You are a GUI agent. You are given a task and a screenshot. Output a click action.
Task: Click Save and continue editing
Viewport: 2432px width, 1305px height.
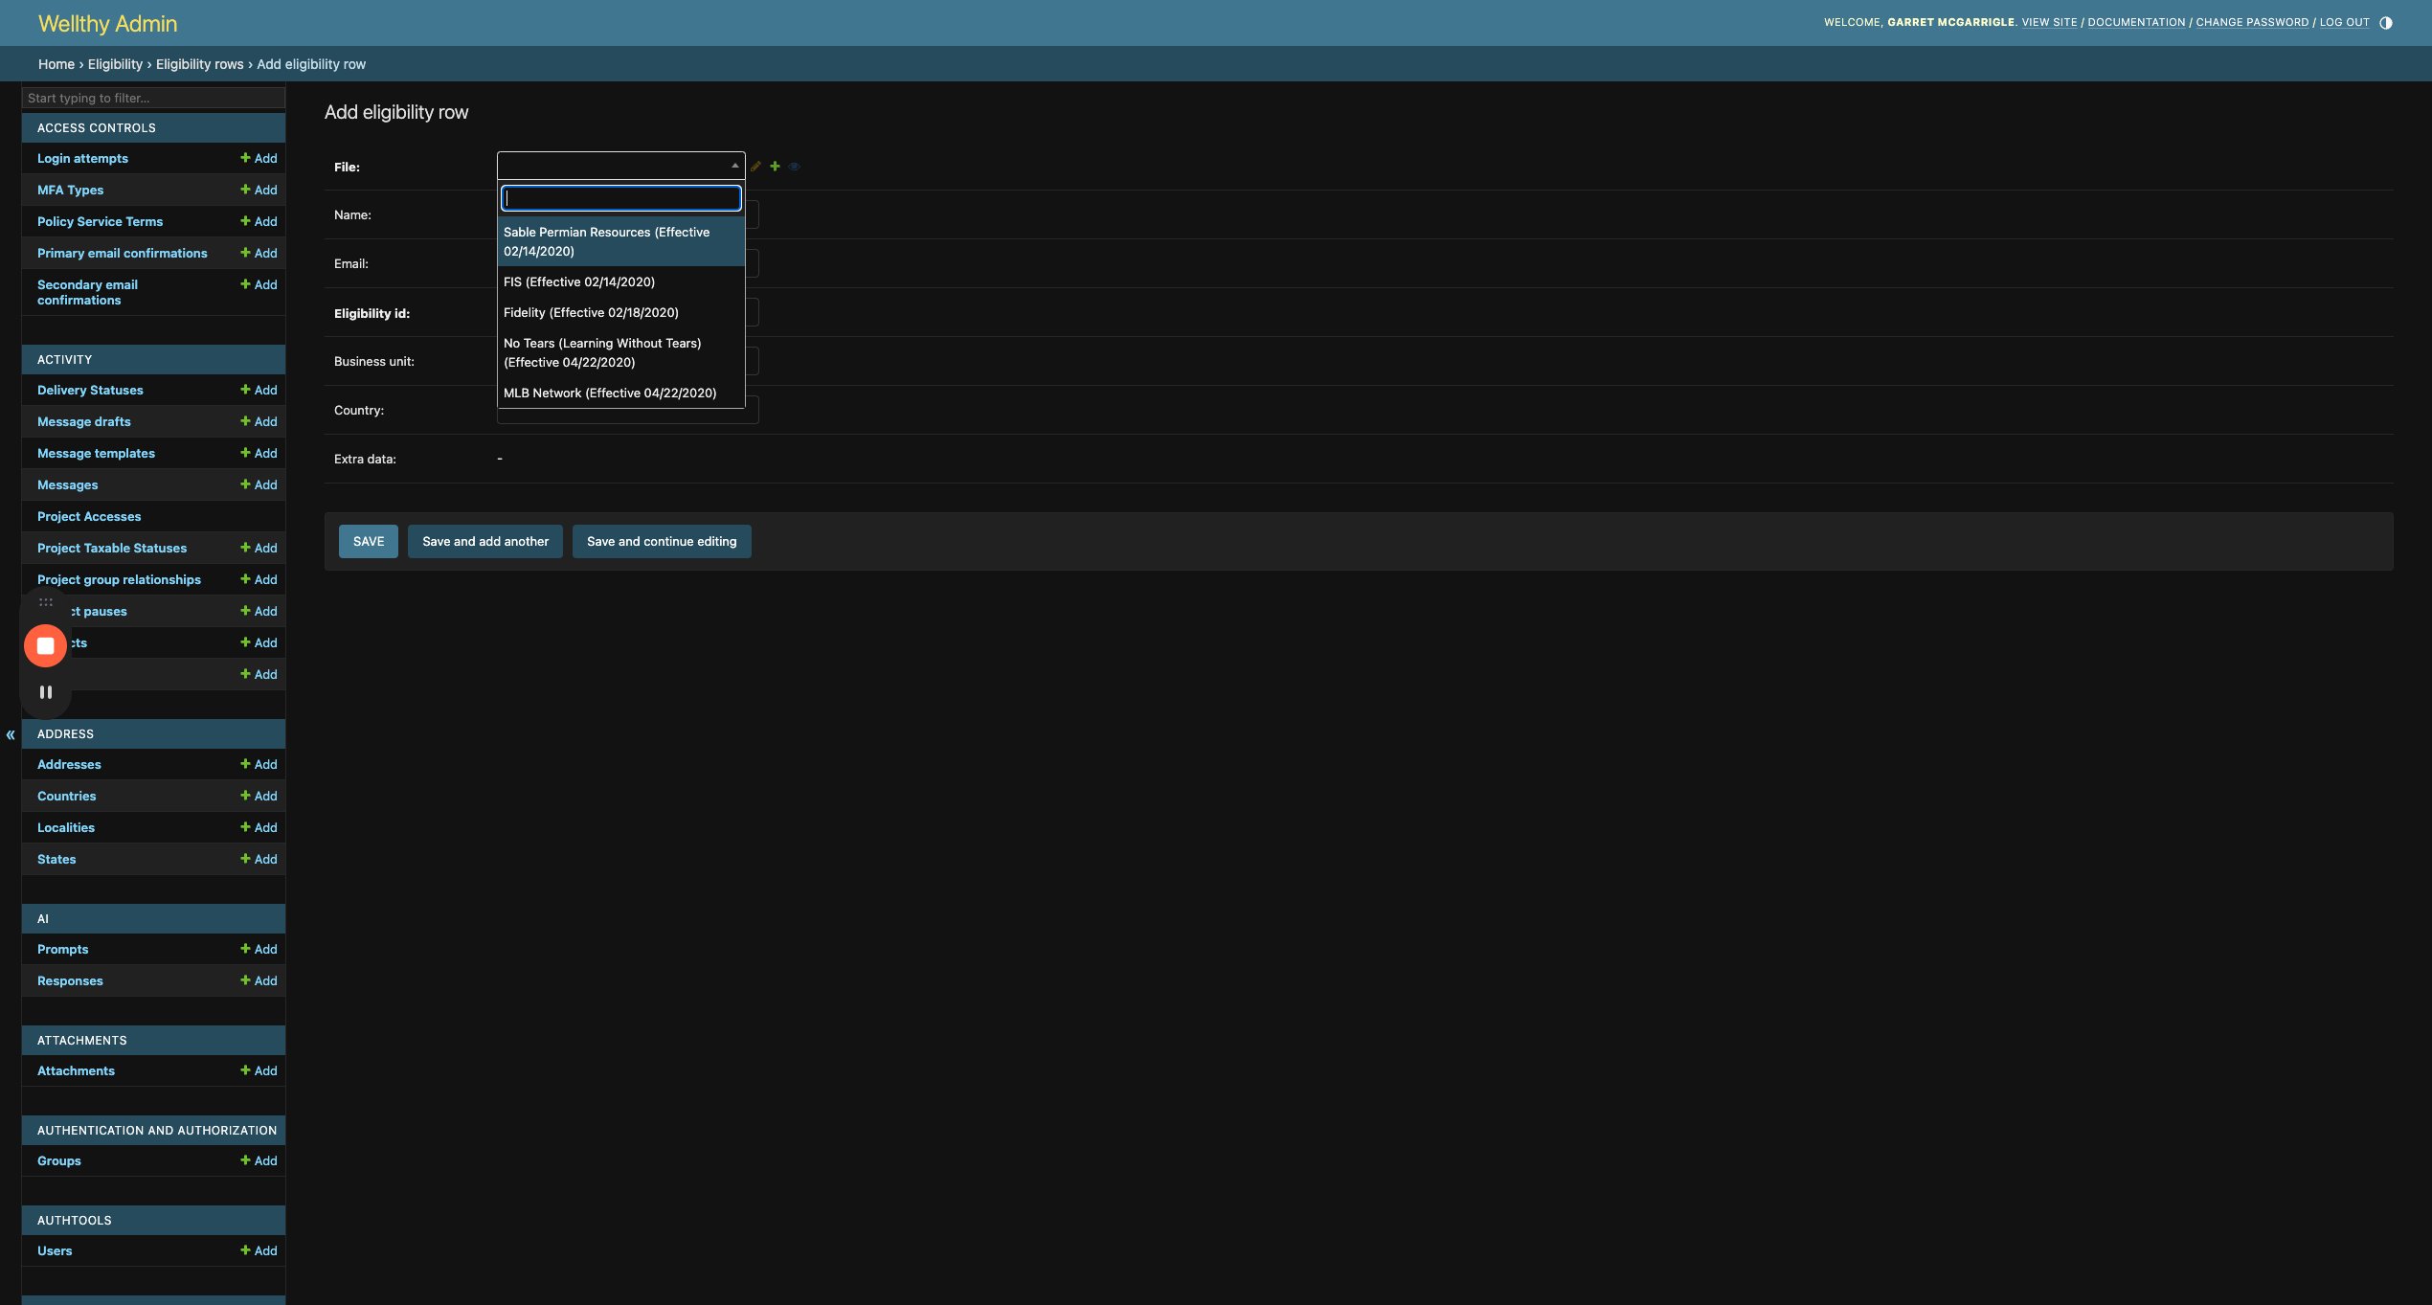pyautogui.click(x=662, y=541)
